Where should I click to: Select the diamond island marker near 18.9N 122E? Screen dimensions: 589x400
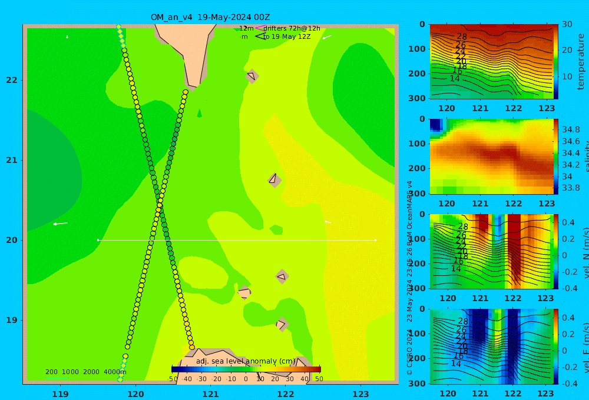282,324
